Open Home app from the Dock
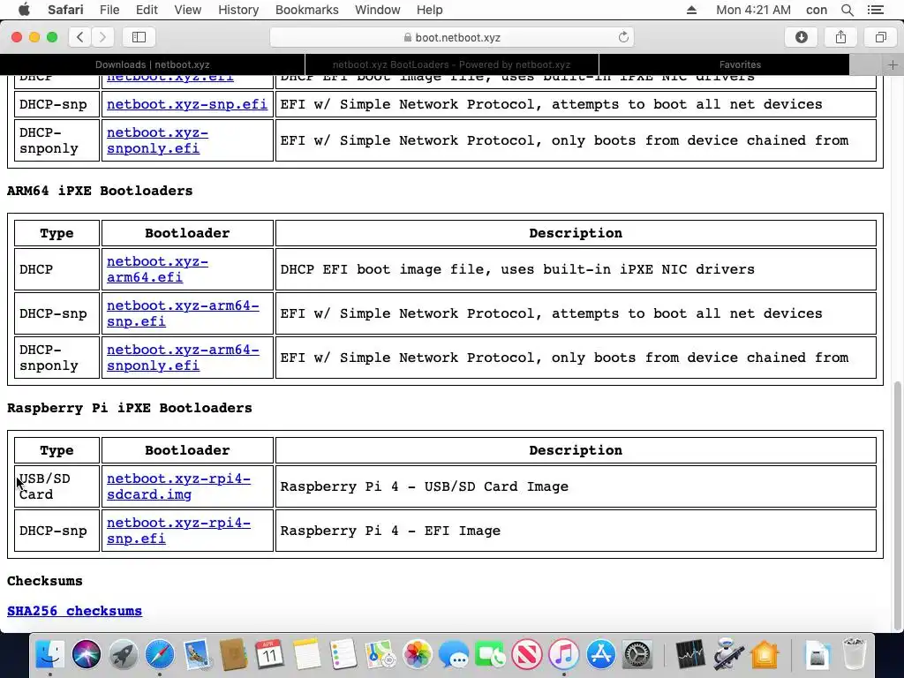 [765, 654]
